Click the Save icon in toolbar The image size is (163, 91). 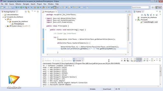[7, 7]
